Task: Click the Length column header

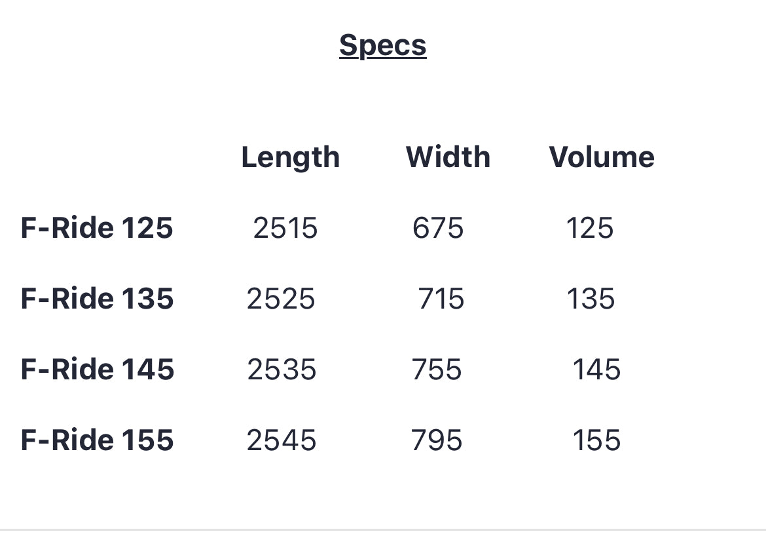Action: click(x=290, y=157)
